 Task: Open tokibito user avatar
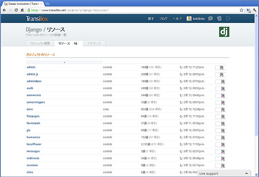189,19
